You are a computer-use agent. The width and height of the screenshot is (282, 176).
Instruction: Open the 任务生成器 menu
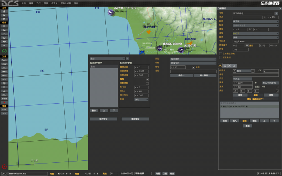coord(66,4)
